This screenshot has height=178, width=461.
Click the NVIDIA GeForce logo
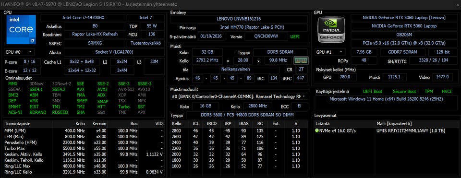click(x=331, y=29)
